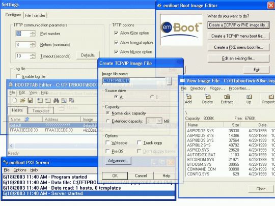Select Extended capacity radio button
The height and width of the screenshot is (206, 275).
108,121
